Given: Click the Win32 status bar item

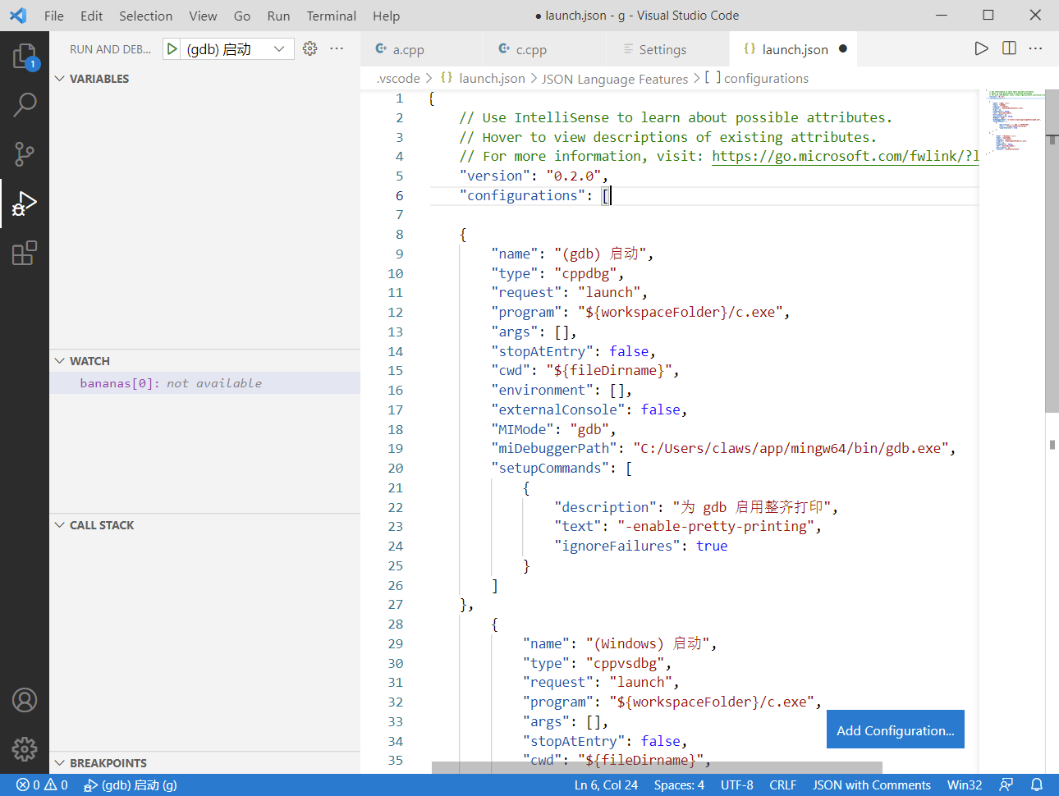Looking at the screenshot, I should 965,785.
